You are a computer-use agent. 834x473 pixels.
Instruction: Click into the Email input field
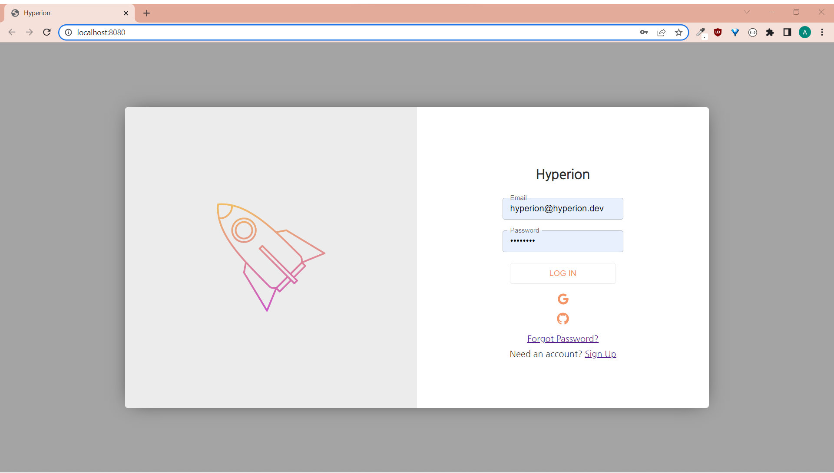(563, 209)
